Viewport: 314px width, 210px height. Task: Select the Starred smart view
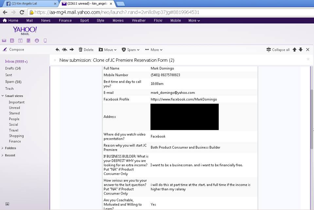point(14,113)
